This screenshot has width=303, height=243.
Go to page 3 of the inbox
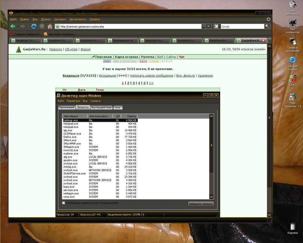pyautogui.click(x=134, y=83)
